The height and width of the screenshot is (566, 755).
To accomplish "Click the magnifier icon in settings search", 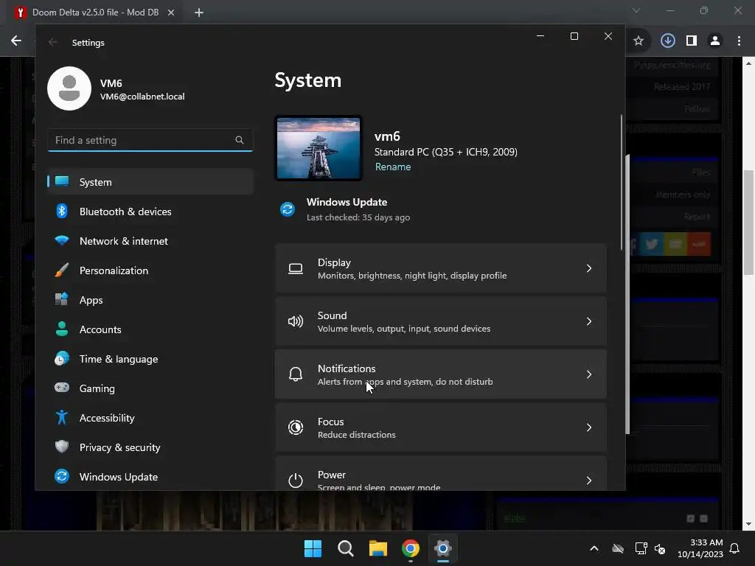I will point(240,140).
